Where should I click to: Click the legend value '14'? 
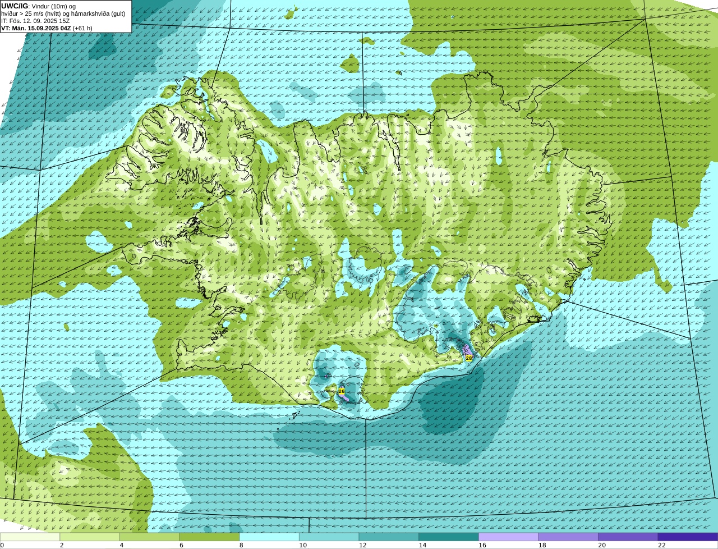(422, 545)
